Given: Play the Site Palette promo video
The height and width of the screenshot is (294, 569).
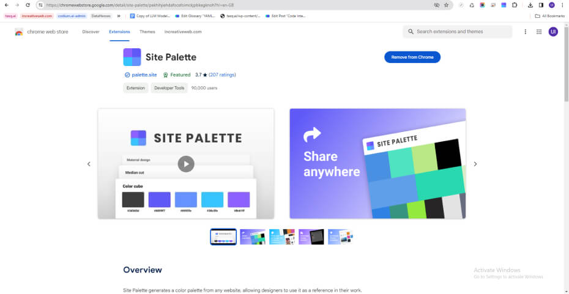Looking at the screenshot, I should click(186, 164).
